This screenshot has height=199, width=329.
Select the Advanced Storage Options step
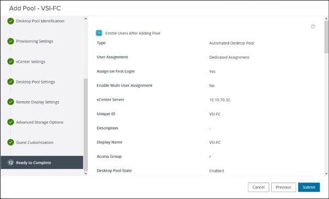point(40,122)
